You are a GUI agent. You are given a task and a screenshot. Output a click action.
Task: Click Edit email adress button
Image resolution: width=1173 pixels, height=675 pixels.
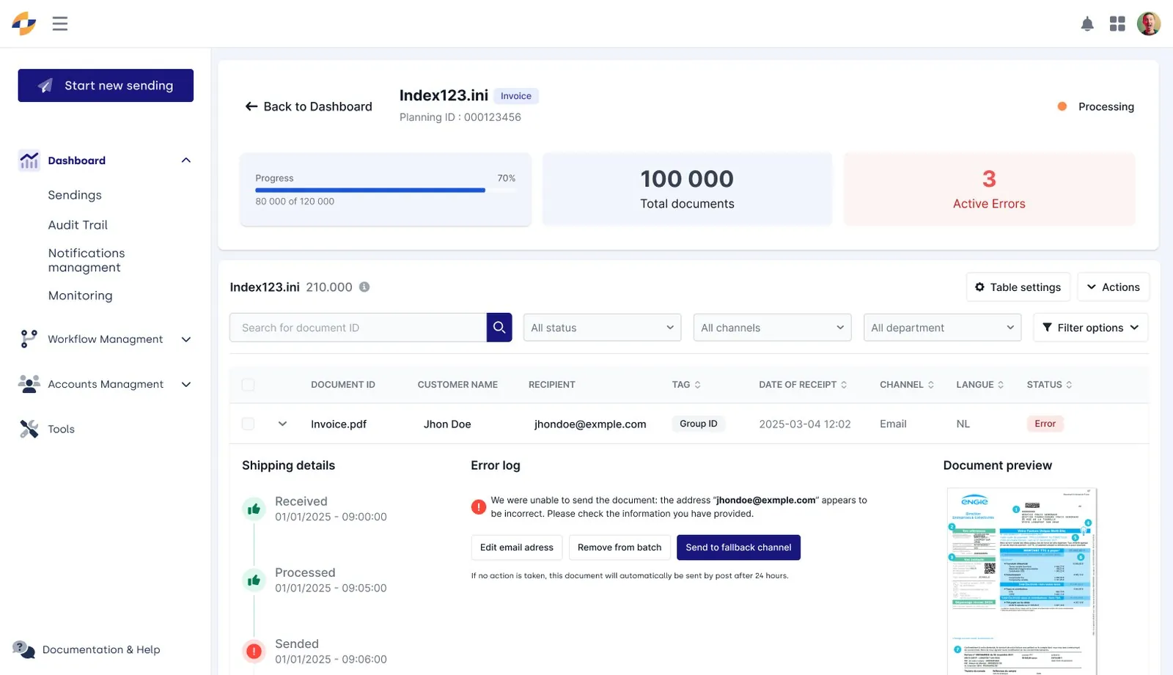(x=517, y=547)
